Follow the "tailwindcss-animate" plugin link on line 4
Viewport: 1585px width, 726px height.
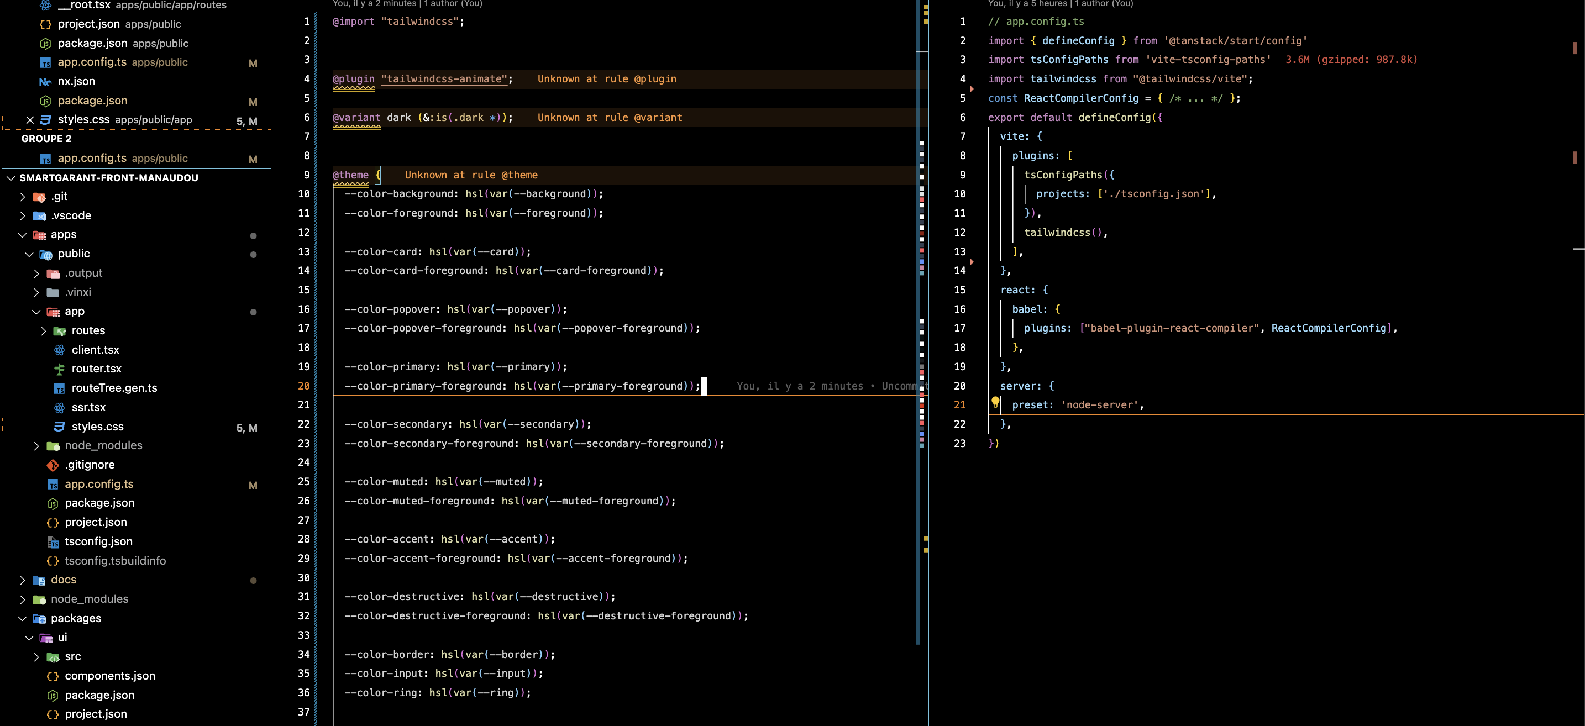pos(444,79)
